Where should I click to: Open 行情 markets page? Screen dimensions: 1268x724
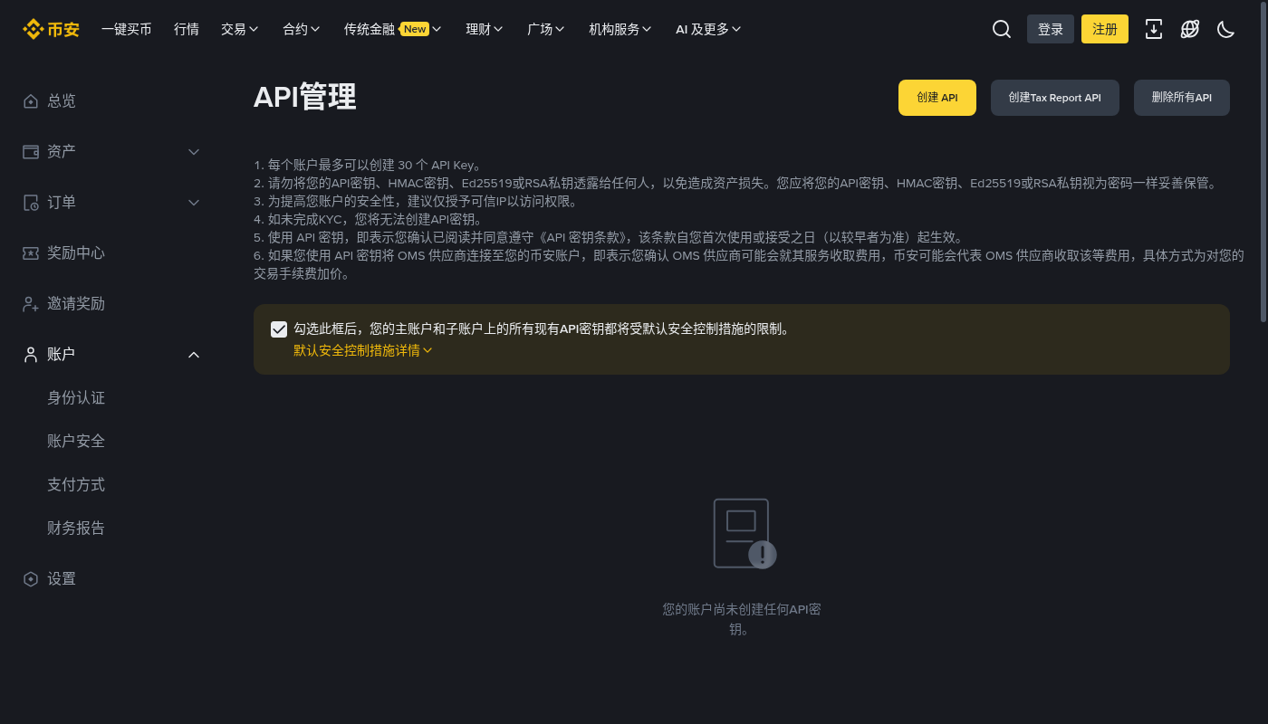tap(187, 29)
